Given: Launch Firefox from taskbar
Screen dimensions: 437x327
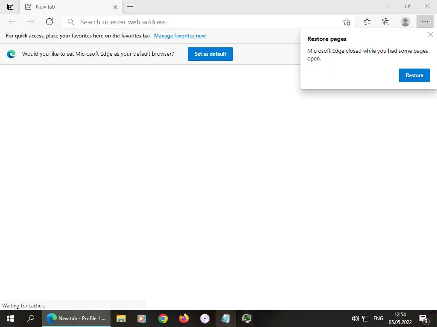Looking at the screenshot, I should click(184, 318).
